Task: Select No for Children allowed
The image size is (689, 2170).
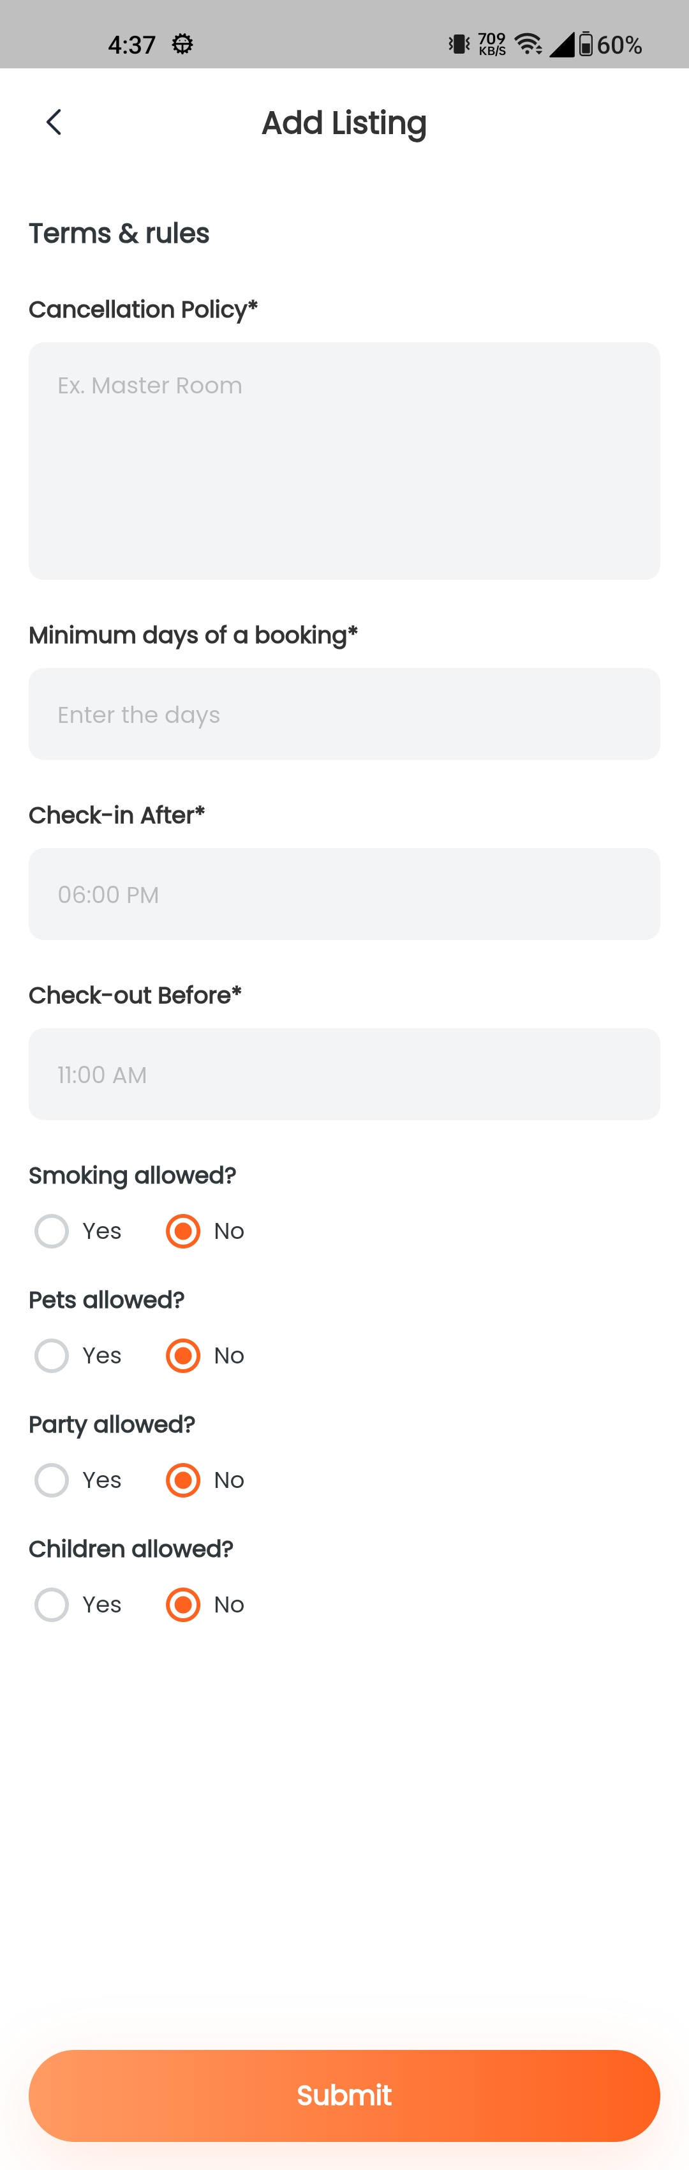Action: (183, 1605)
